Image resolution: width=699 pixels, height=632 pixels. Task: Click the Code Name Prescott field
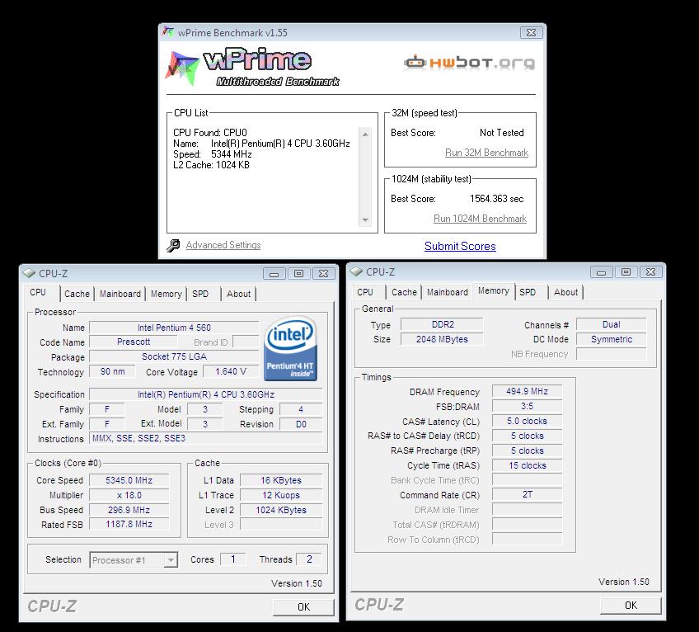tap(134, 342)
